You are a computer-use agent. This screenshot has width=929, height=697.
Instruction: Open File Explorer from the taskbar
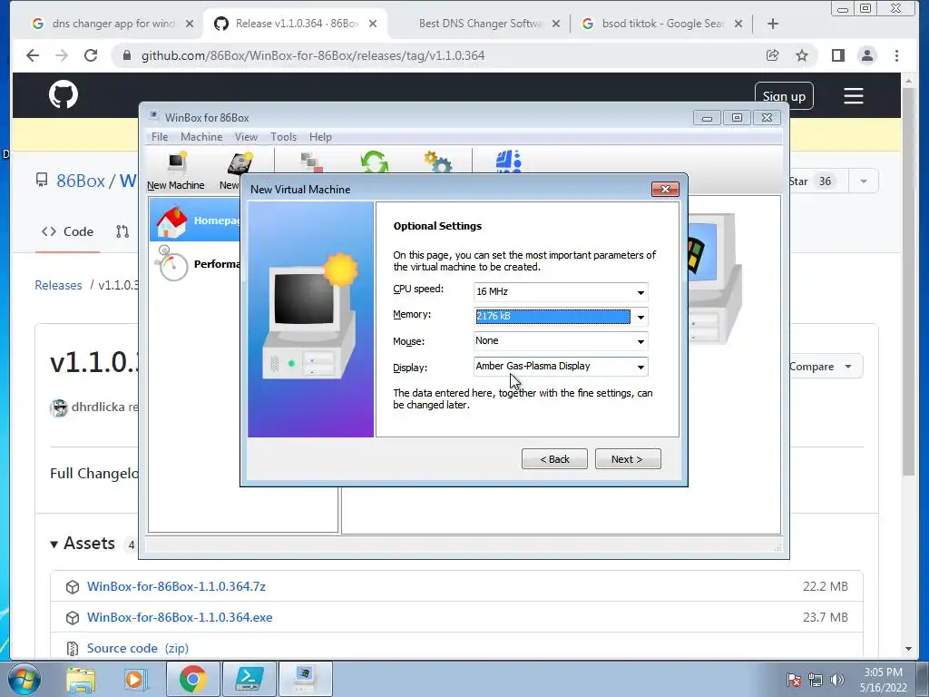[x=81, y=679]
